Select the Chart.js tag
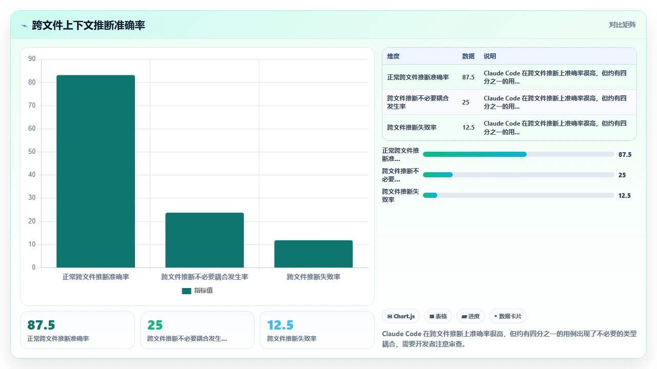Image resolution: width=657 pixels, height=369 pixels. [x=401, y=316]
